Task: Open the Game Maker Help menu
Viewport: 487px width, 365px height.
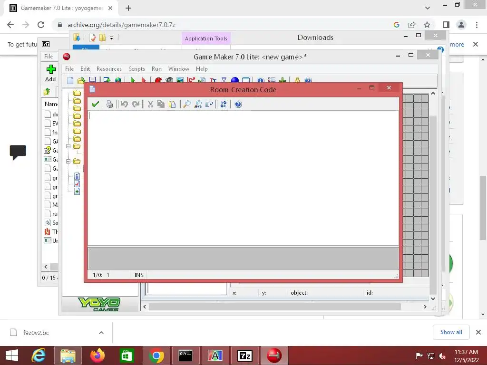Action: click(202, 69)
